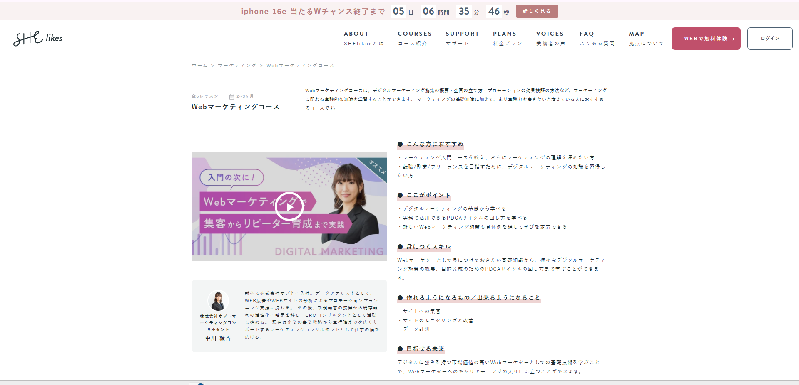Click the ・サイトのモニタリングと改善 bullet

[436, 320]
